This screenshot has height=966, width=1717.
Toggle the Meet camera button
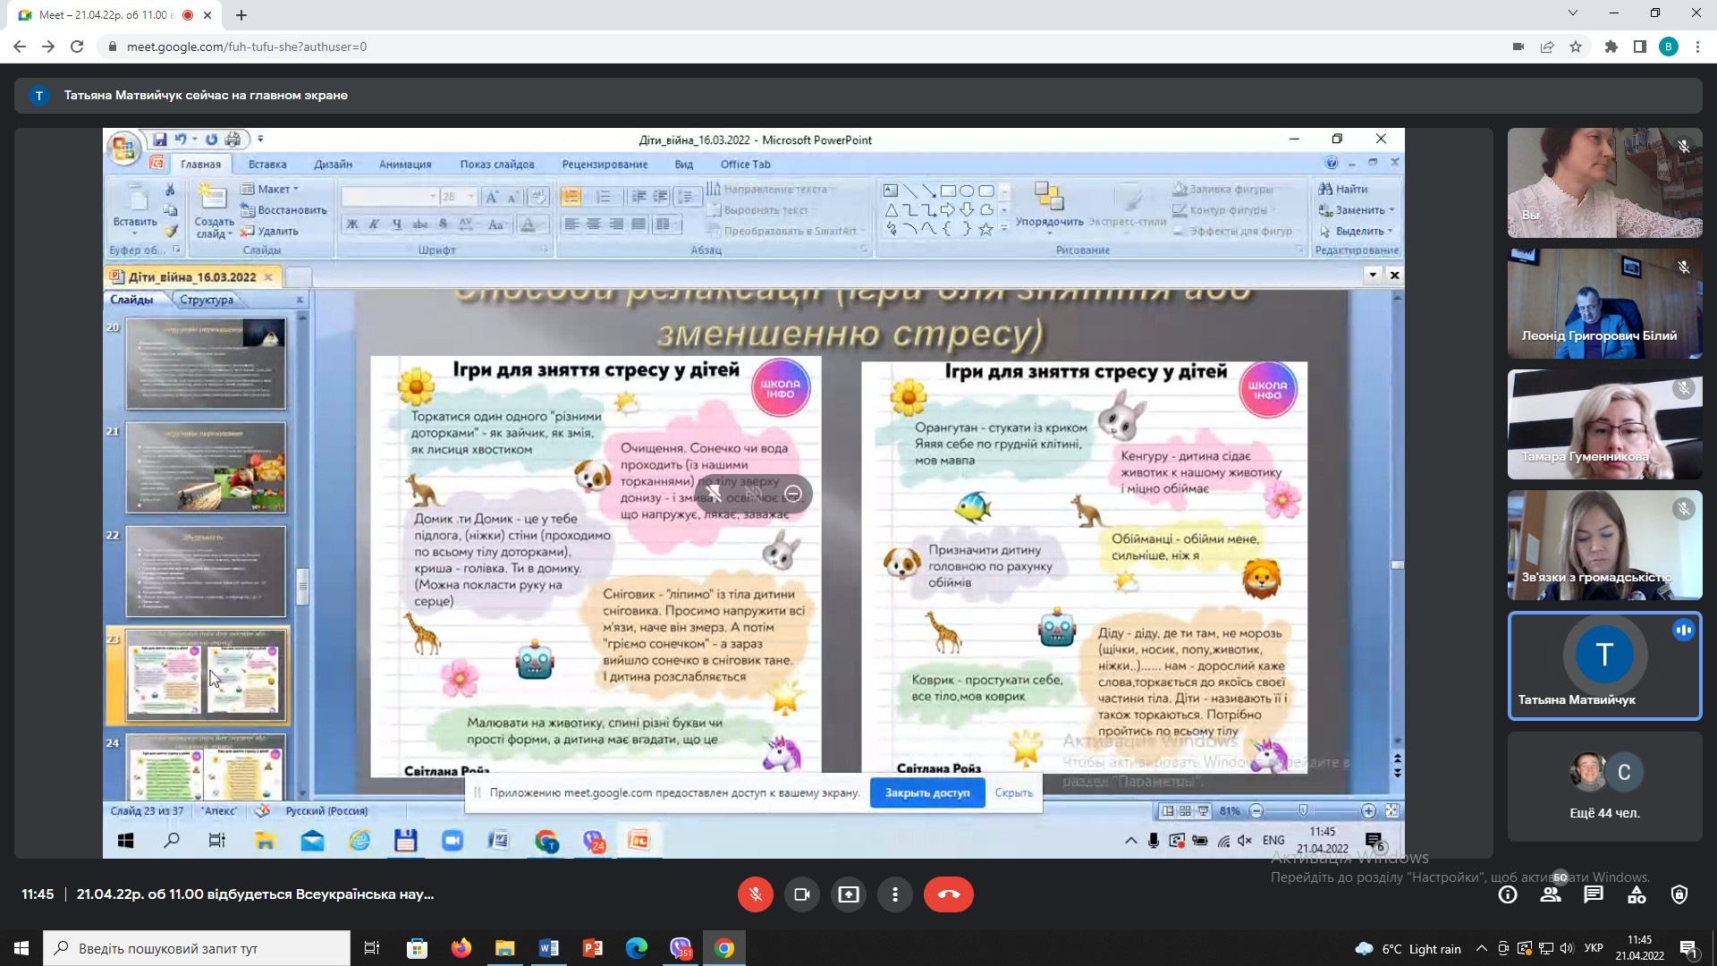point(802,894)
